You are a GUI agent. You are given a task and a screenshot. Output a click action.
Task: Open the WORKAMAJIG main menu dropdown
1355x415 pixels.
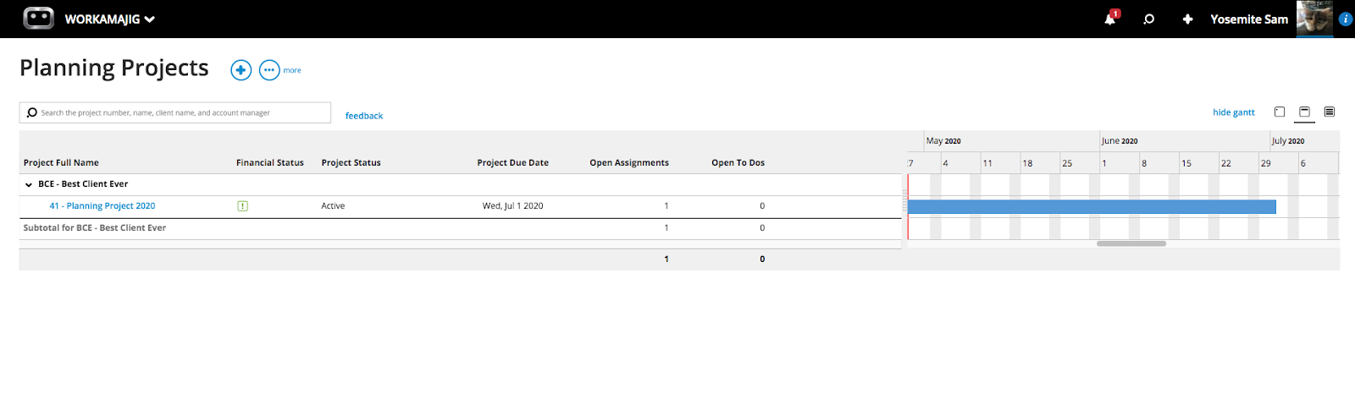pyautogui.click(x=110, y=19)
